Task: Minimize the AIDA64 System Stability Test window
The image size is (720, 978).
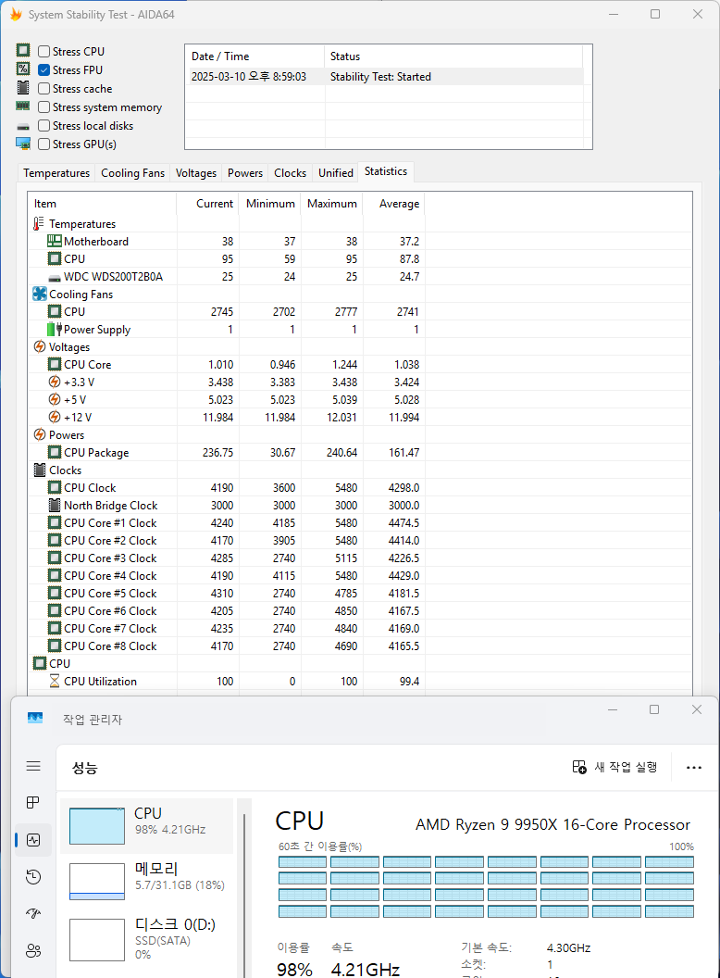Action: tap(614, 14)
